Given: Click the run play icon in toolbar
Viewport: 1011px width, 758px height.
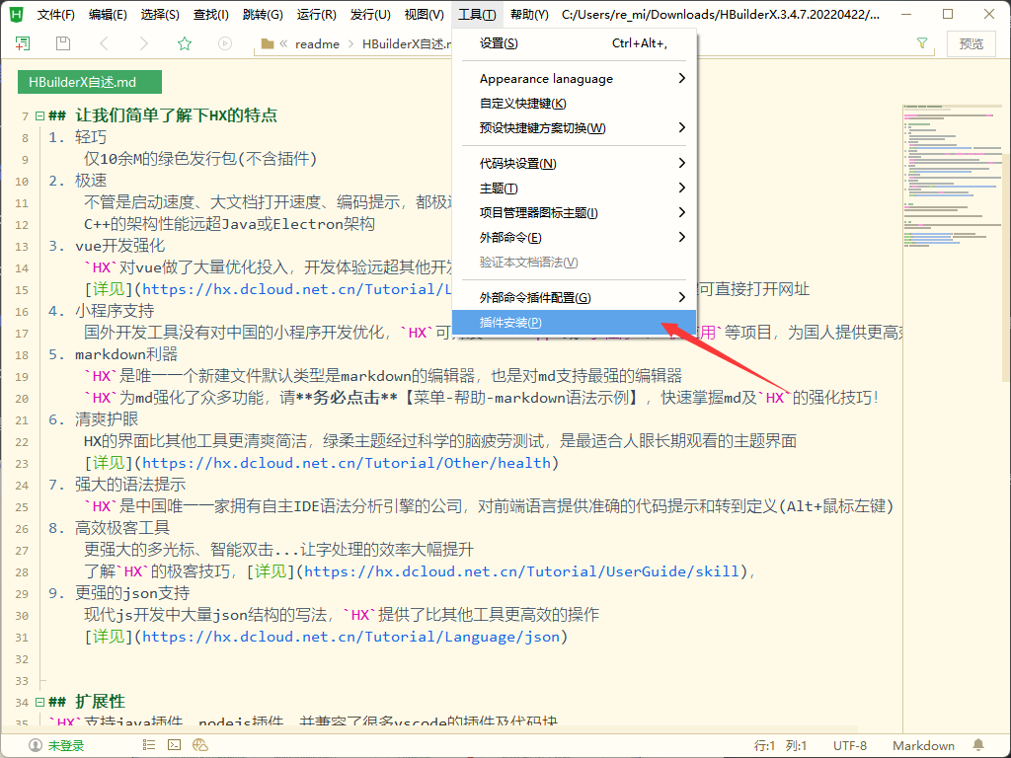Looking at the screenshot, I should click(225, 43).
